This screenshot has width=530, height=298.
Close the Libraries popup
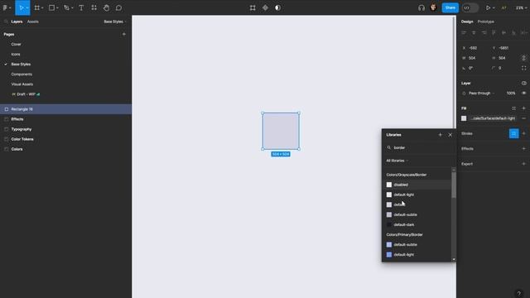pyautogui.click(x=450, y=135)
